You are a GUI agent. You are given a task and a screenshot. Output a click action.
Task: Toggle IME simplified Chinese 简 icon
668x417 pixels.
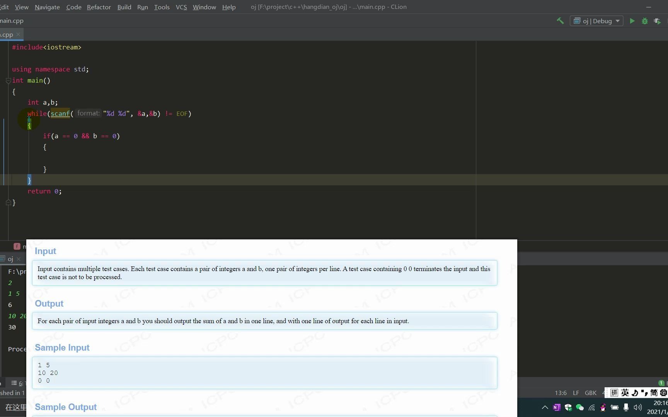tap(654, 393)
